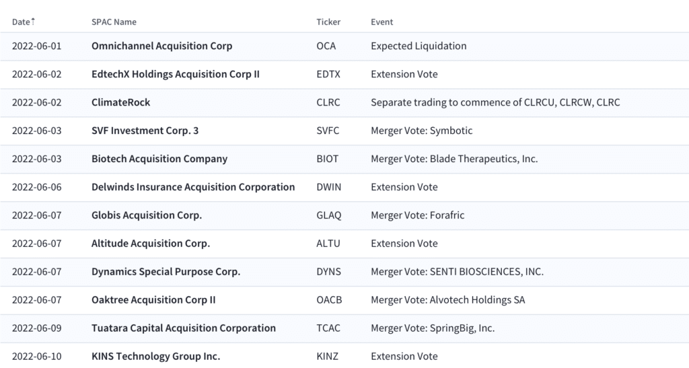Viewport: 689px width, 368px height.
Task: Click the SPAC Name column header
Action: (x=114, y=22)
